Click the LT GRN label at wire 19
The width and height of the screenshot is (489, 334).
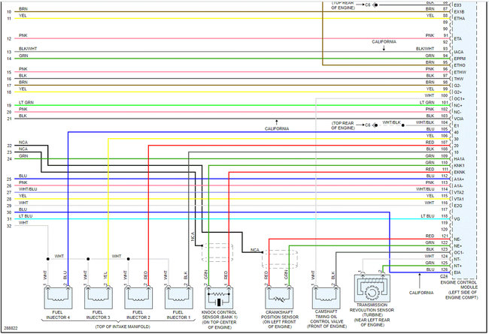pos(26,102)
